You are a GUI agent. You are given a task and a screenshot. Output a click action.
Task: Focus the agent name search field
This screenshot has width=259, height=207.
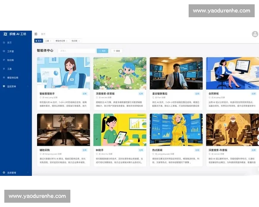point(76,51)
